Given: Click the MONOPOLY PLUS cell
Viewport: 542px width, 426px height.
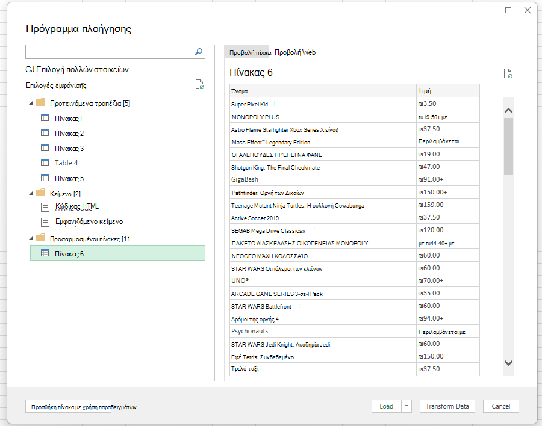Looking at the screenshot, I should click(323, 117).
